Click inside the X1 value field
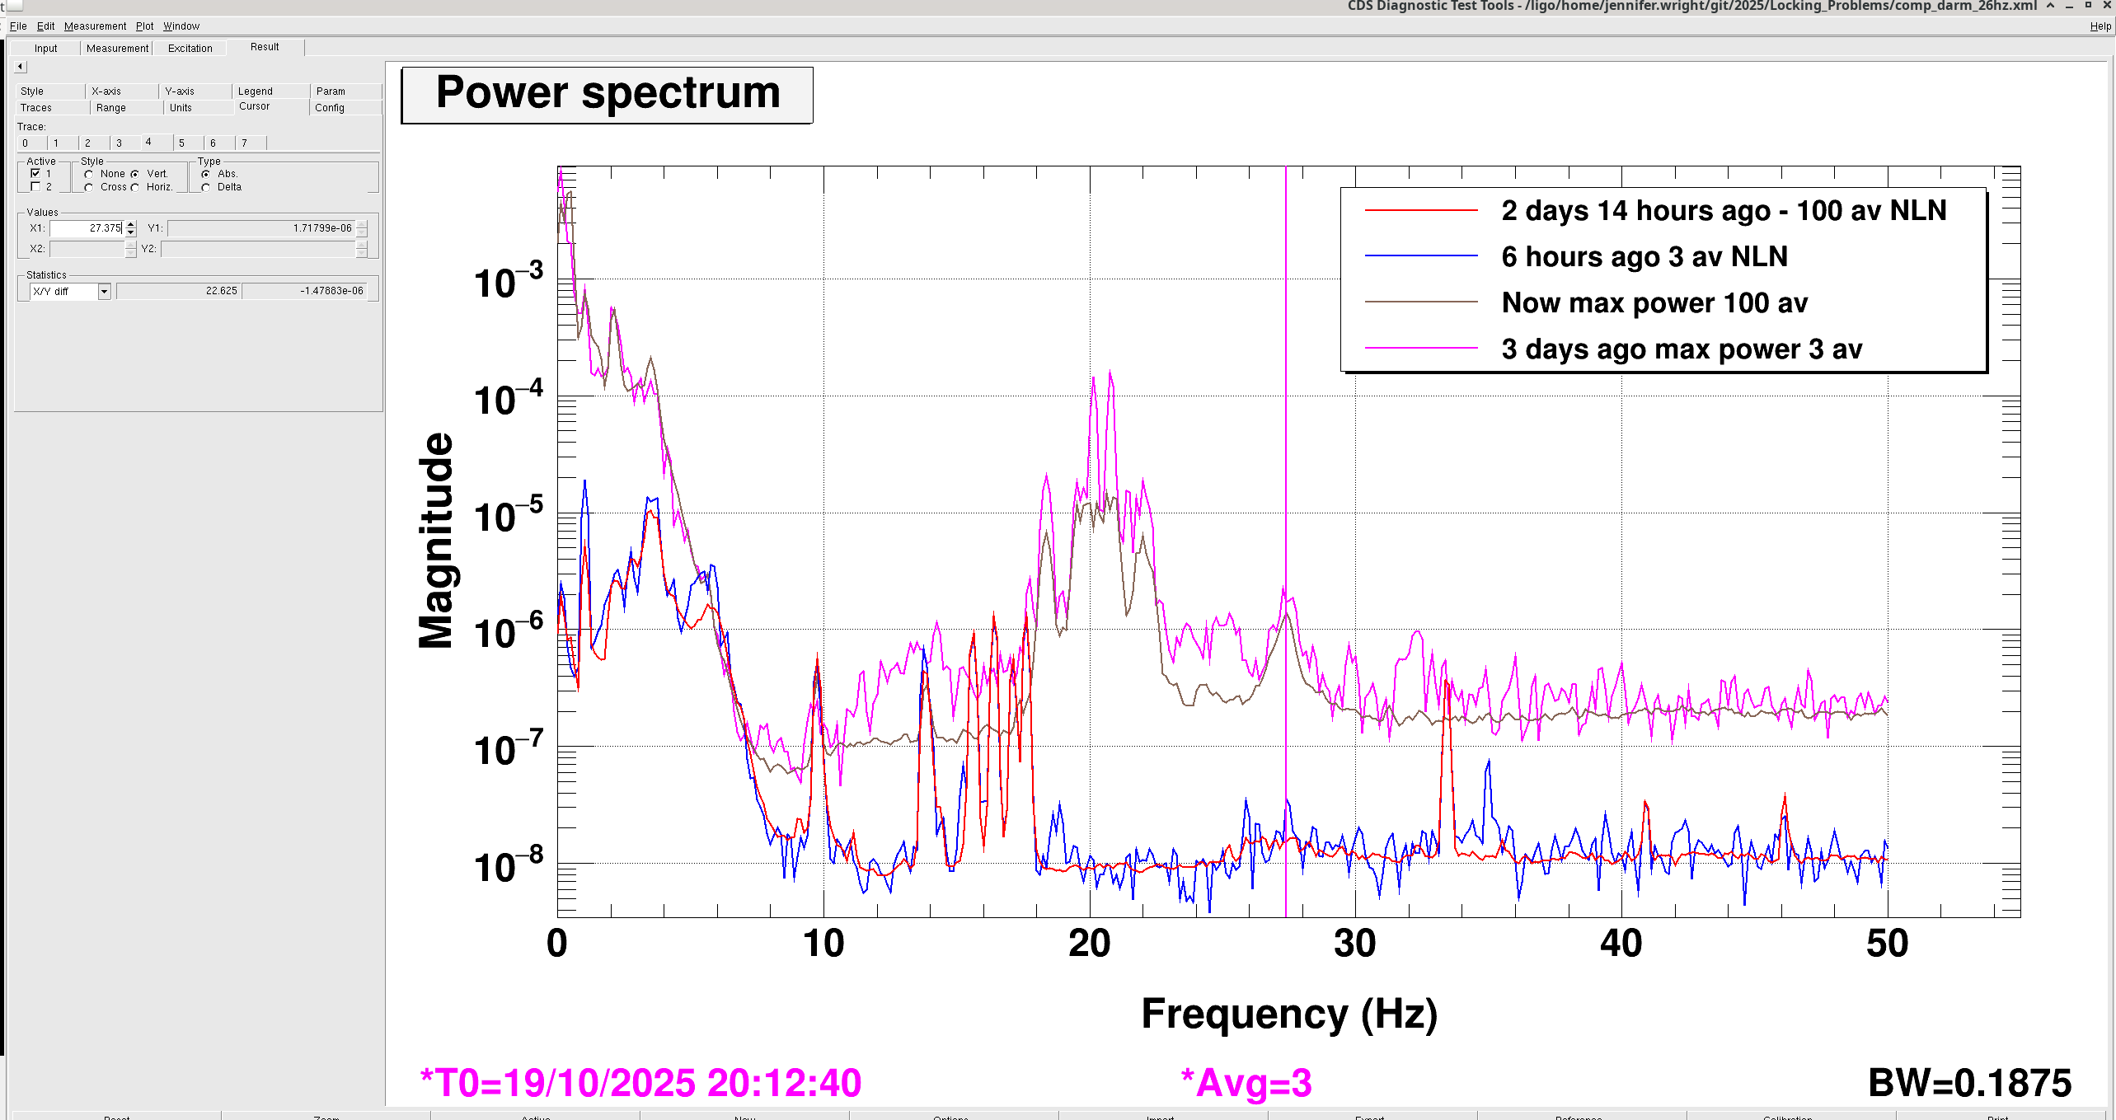The height and width of the screenshot is (1120, 2116). point(87,228)
